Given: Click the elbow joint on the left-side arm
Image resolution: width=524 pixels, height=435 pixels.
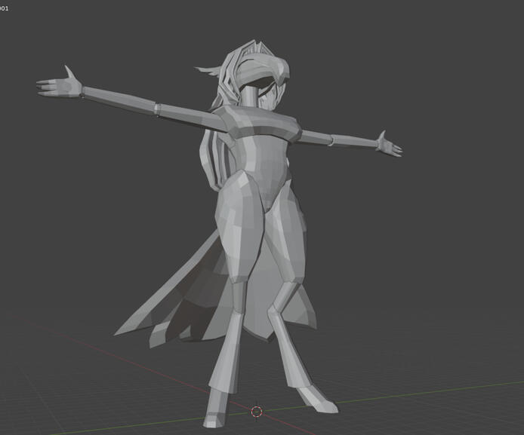Looking at the screenshot, I should click(x=157, y=109).
